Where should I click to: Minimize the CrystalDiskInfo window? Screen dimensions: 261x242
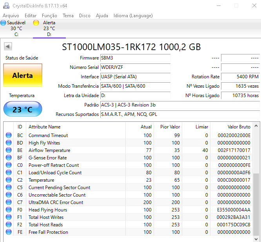point(219,5)
